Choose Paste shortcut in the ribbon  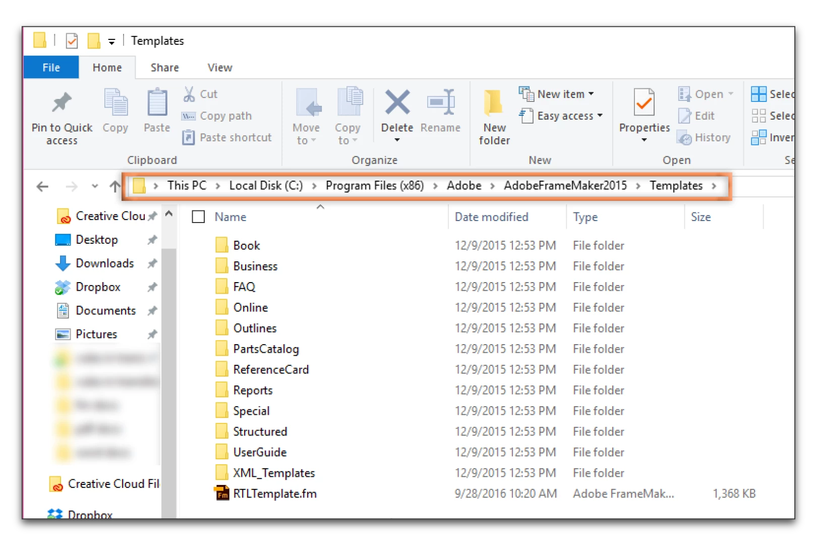(226, 137)
